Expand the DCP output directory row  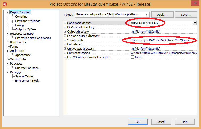point(65,27)
